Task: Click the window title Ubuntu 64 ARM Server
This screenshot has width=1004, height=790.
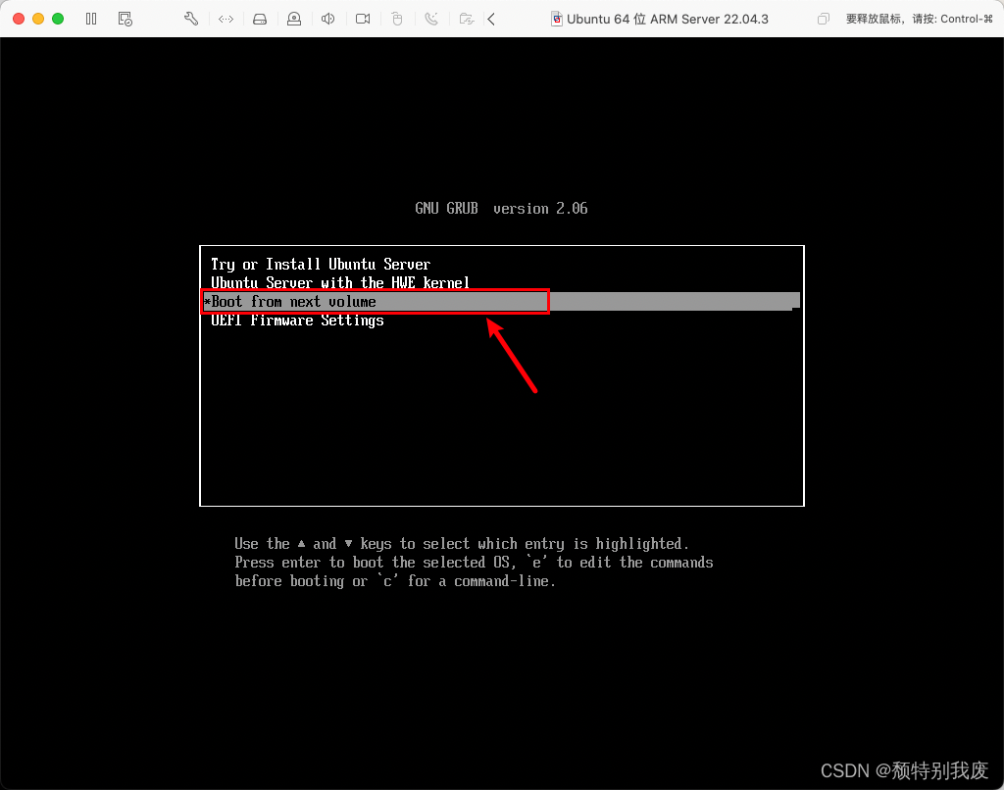Action: [667, 20]
